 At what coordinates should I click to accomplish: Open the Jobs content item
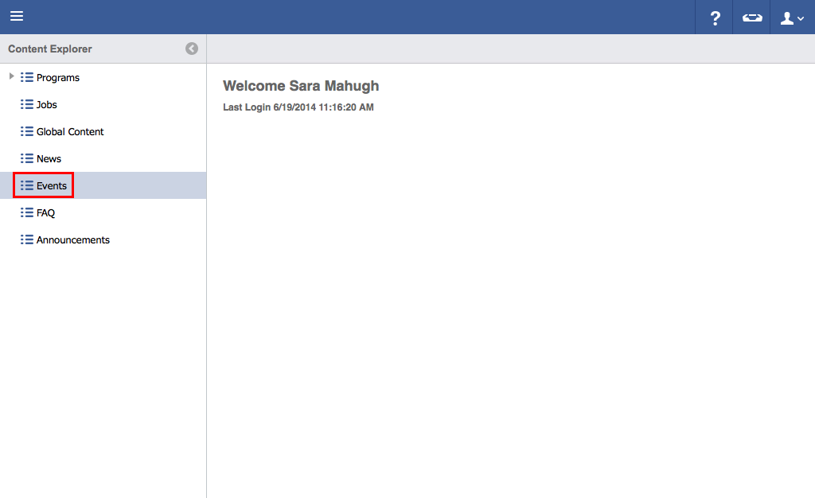click(47, 105)
